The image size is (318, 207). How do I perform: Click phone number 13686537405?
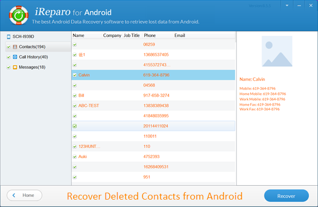click(156, 55)
